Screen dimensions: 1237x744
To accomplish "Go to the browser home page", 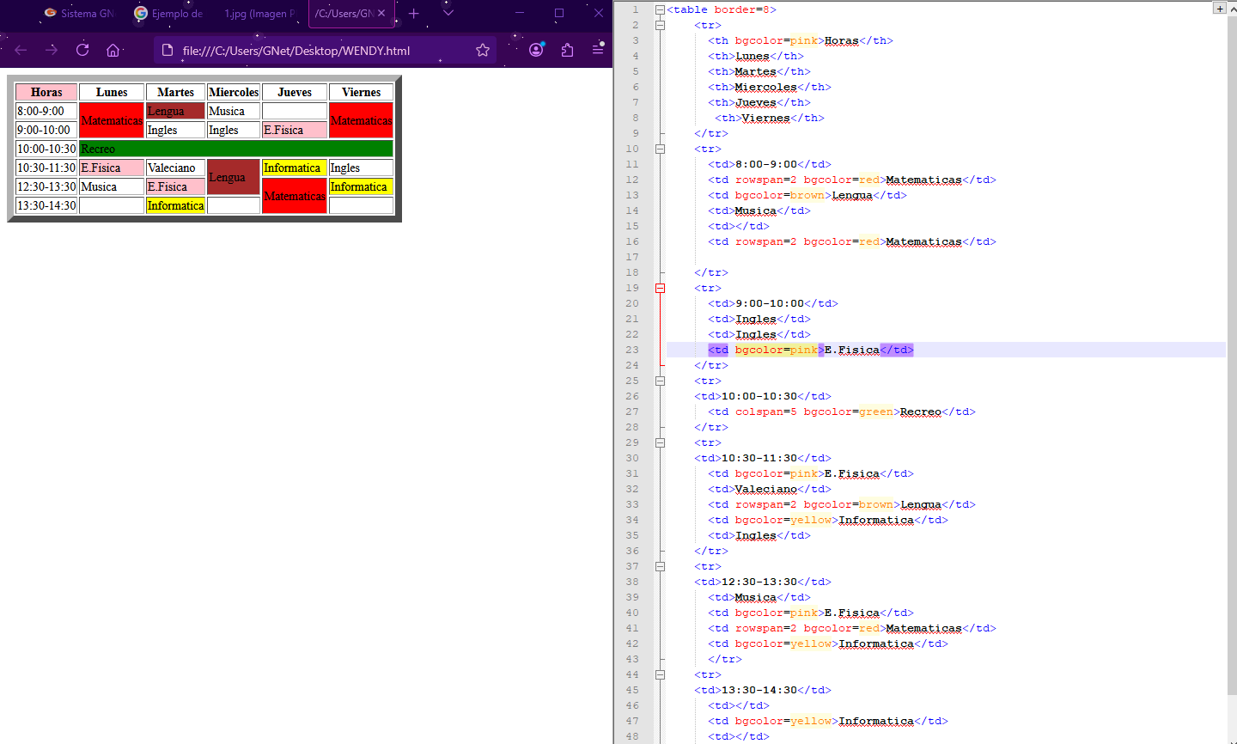I will pyautogui.click(x=113, y=50).
